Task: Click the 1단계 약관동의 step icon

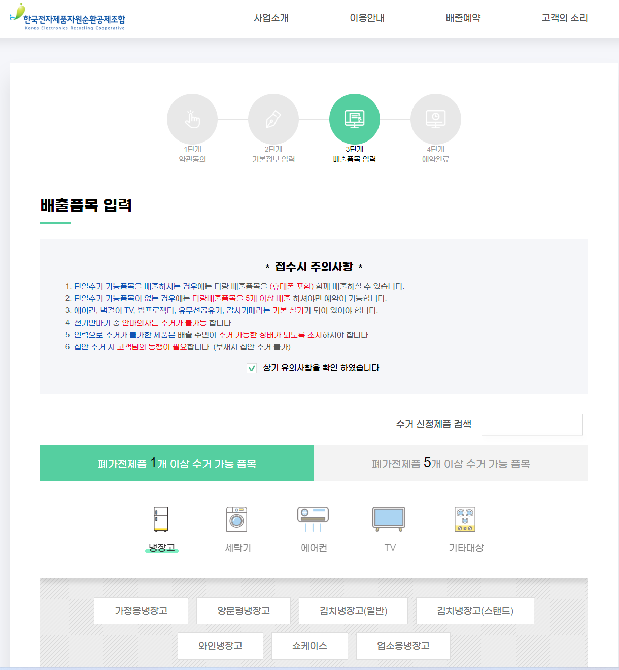Action: click(x=192, y=119)
